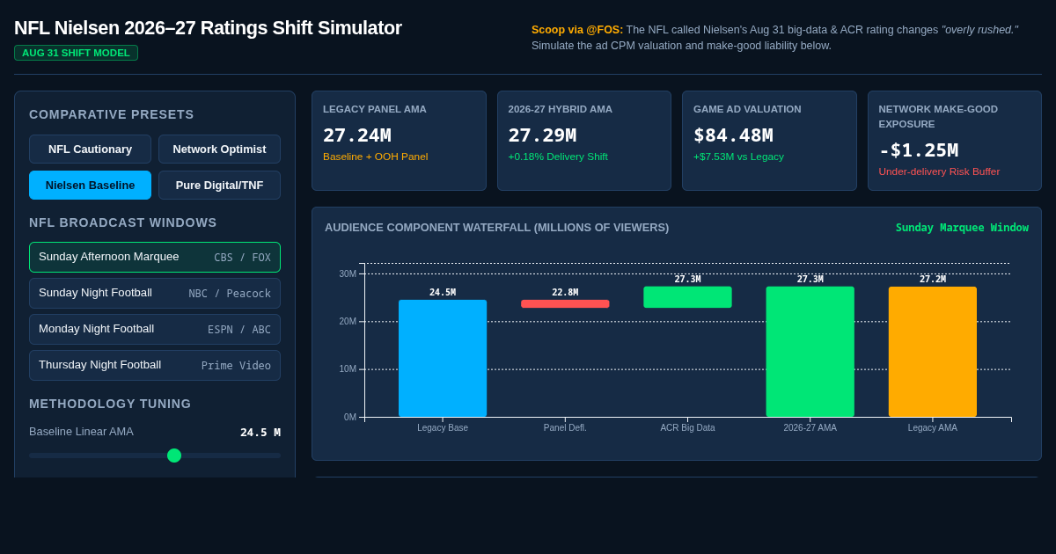Viewport: 1056px width, 554px height.
Task: Select the Network Optimist preset
Action: (x=219, y=149)
